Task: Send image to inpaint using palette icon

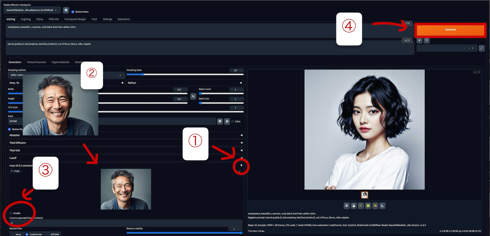Action: [x=375, y=206]
